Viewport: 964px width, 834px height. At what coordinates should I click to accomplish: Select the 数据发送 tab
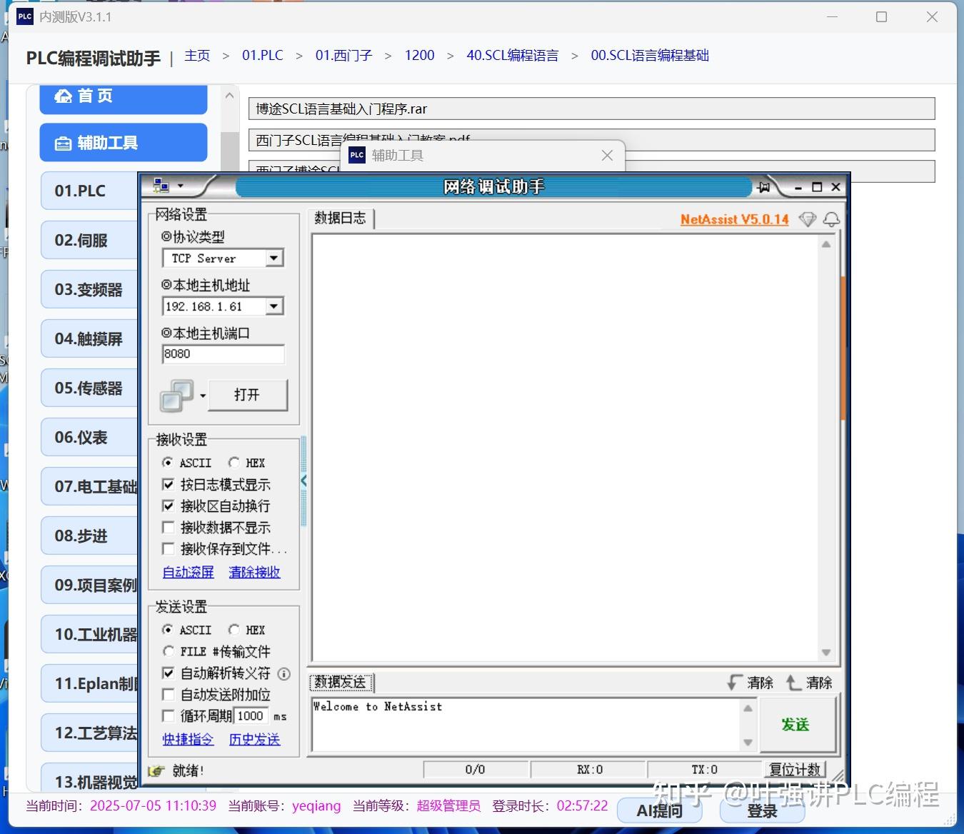341,682
